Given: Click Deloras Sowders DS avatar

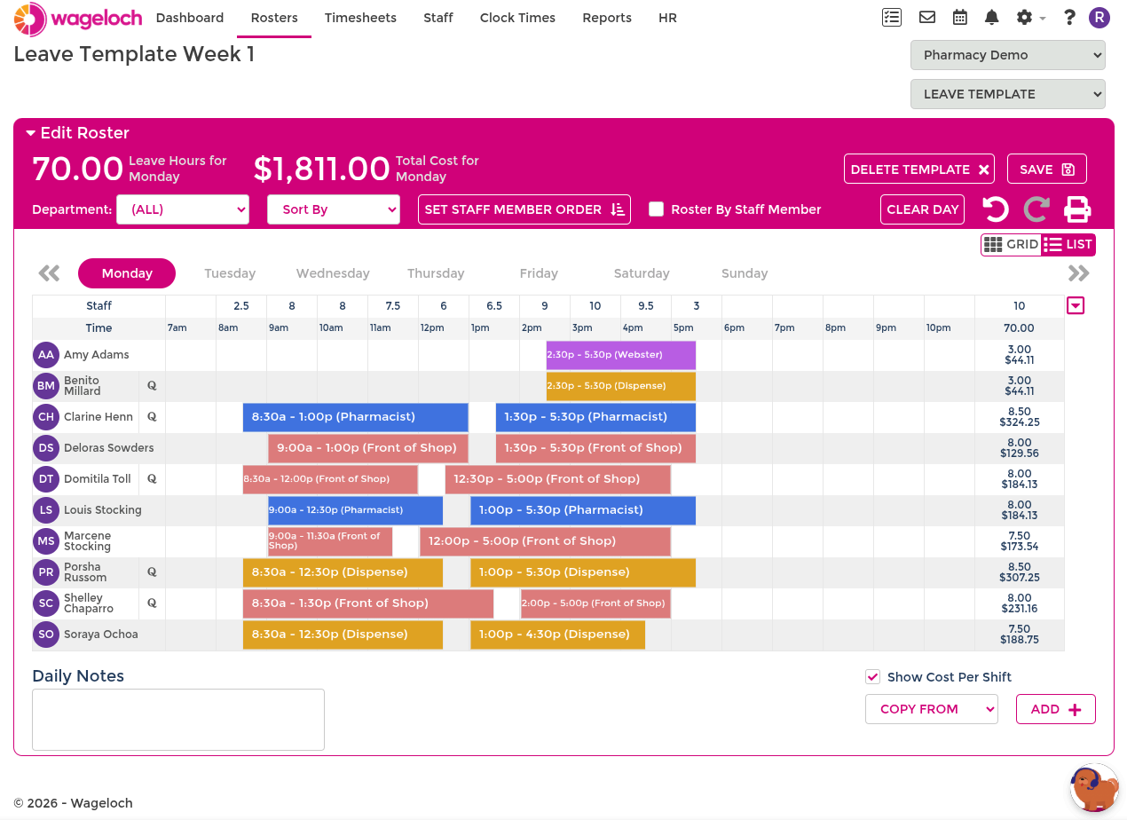Looking at the screenshot, I should pyautogui.click(x=46, y=448).
